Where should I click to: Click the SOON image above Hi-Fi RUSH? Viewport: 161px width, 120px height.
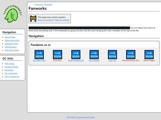coord(94,55)
